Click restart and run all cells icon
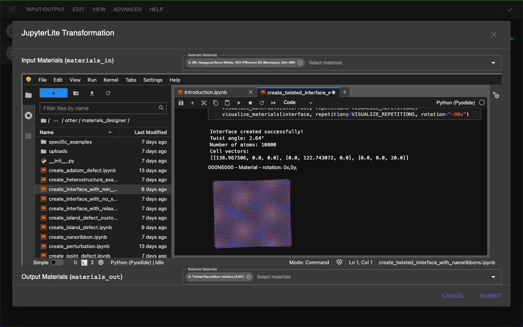This screenshot has width=523, height=327. [273, 103]
